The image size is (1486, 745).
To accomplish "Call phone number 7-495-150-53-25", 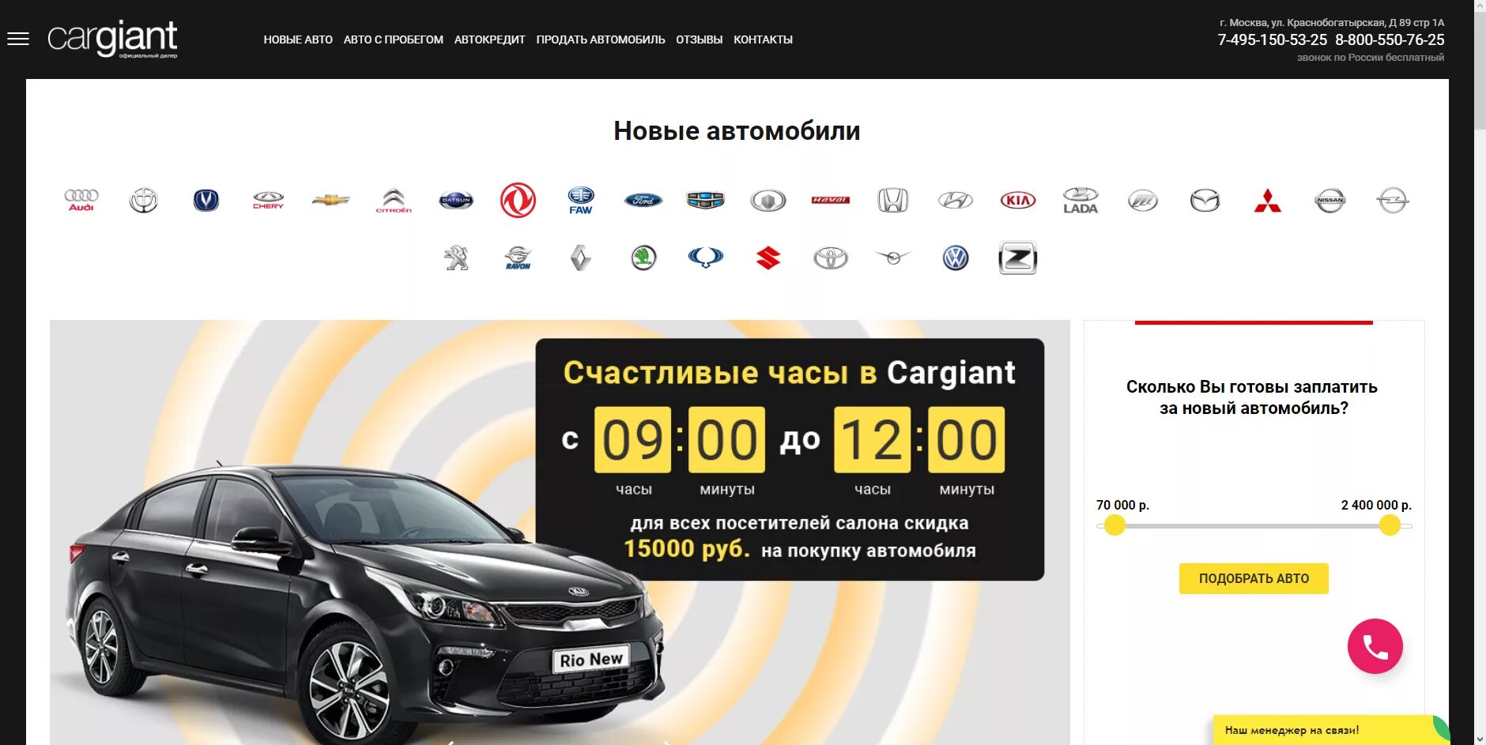I will (x=1273, y=40).
